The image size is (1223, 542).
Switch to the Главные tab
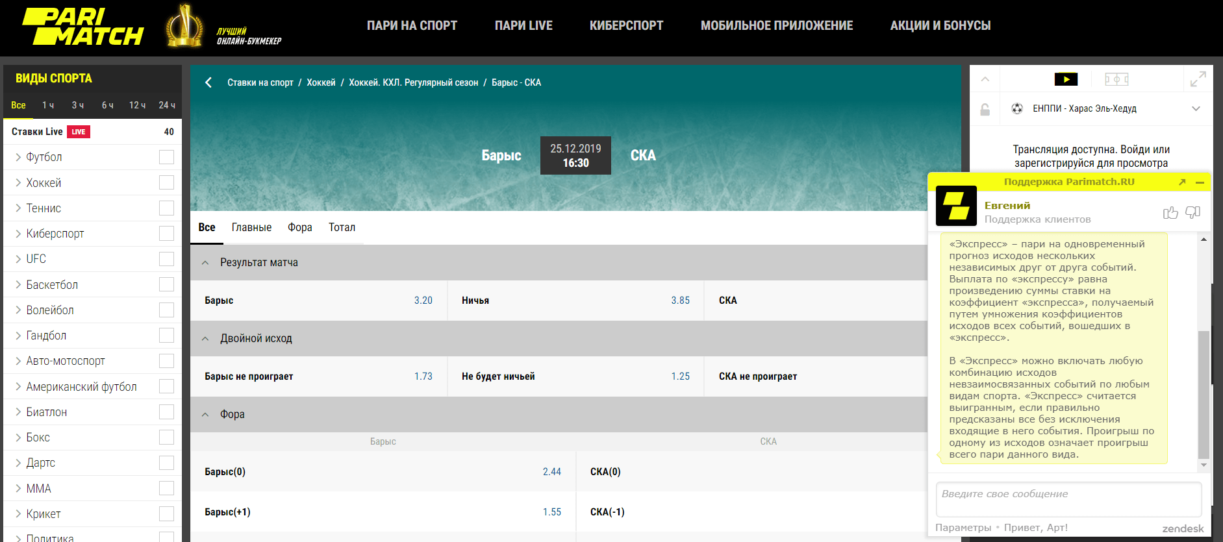pyautogui.click(x=251, y=227)
